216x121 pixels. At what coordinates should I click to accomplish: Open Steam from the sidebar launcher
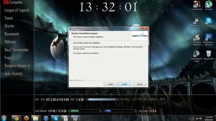point(9,18)
